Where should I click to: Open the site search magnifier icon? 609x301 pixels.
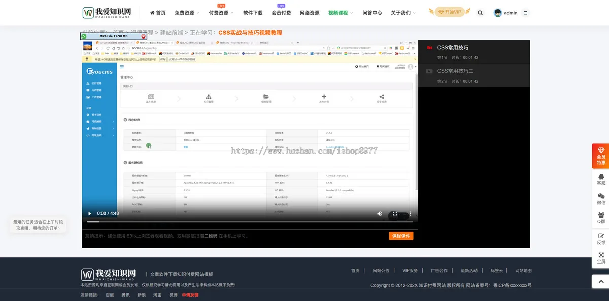(x=480, y=13)
